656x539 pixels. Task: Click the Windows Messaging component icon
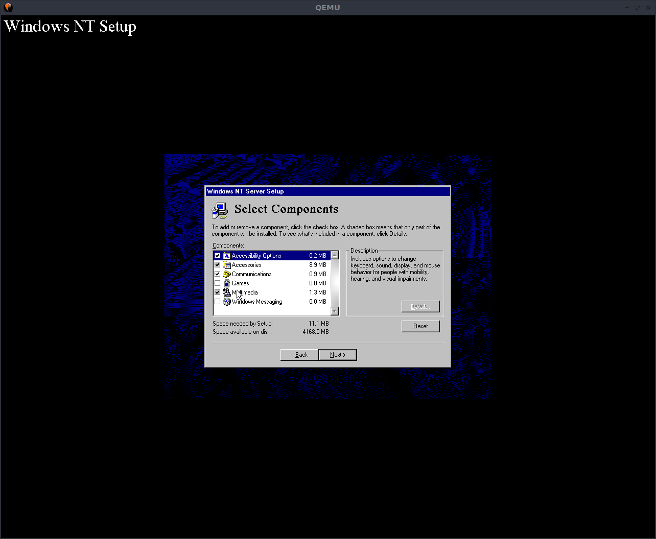tap(227, 302)
